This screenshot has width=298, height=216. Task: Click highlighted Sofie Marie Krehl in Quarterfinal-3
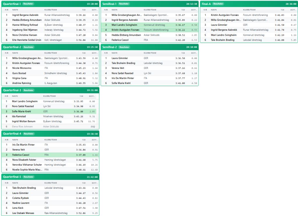pyautogui.click(x=21, y=111)
